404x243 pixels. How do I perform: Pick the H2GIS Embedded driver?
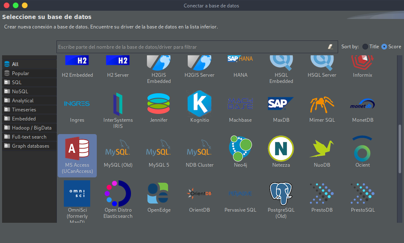pyautogui.click(x=159, y=63)
